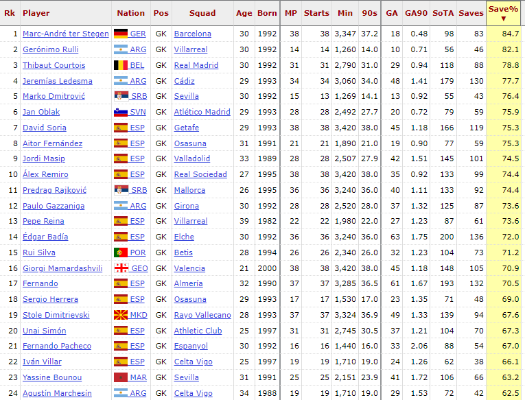525x400 pixels.
Task: Open the Barcelona squad link
Action: pos(193,34)
